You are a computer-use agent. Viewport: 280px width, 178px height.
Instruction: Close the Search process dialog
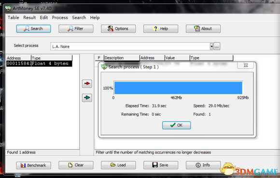coord(246,65)
